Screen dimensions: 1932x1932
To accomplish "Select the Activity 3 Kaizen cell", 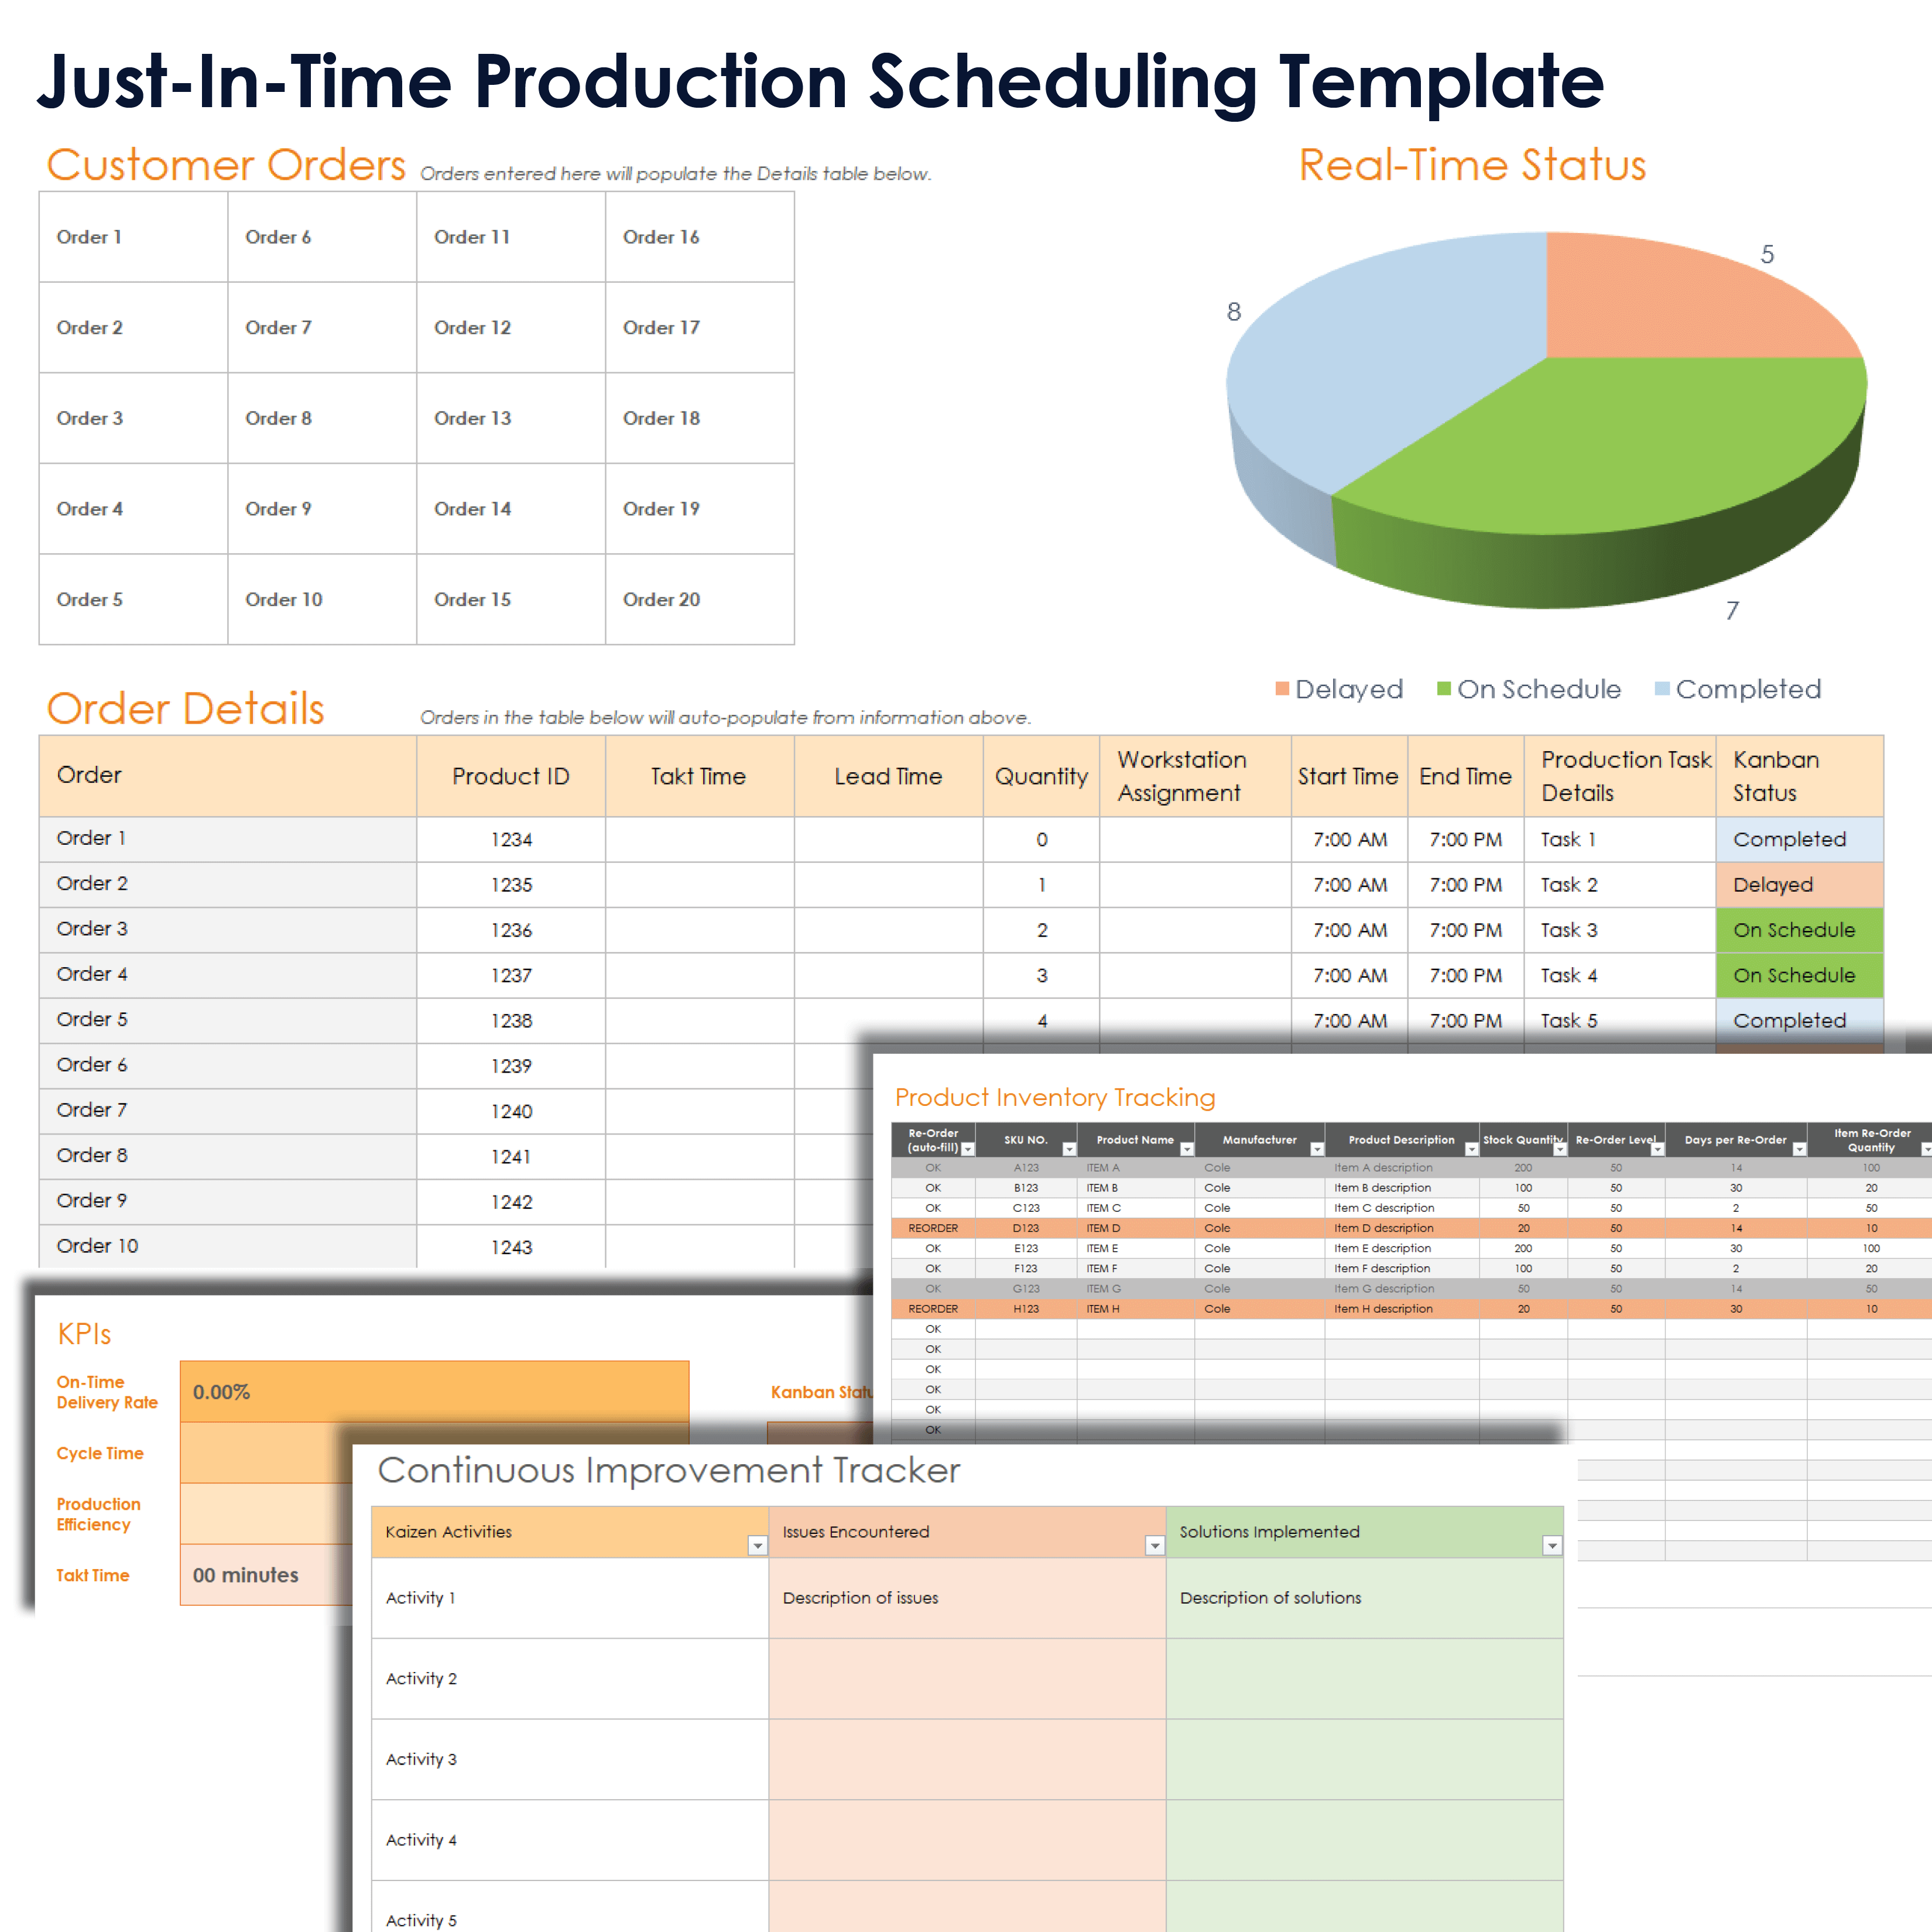I will click(570, 1759).
